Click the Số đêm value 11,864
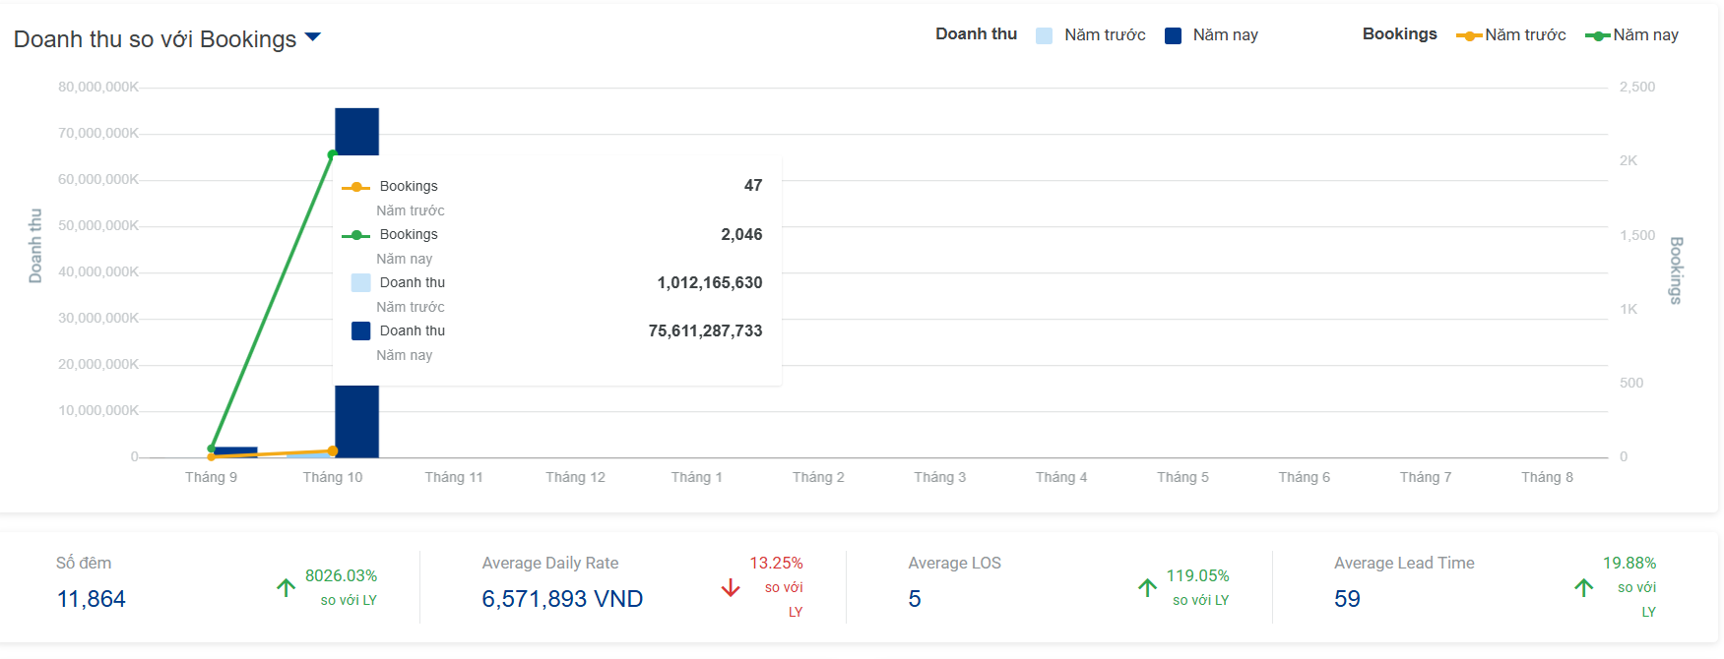The height and width of the screenshot is (659, 1724). click(92, 599)
